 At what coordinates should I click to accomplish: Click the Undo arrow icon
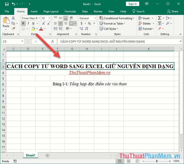point(13,4)
